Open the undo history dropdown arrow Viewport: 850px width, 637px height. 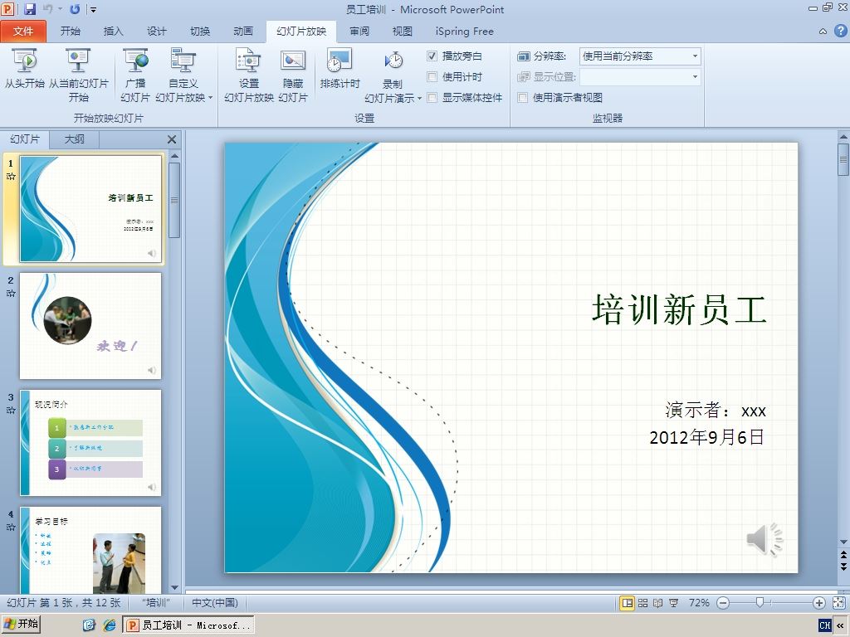click(x=60, y=9)
